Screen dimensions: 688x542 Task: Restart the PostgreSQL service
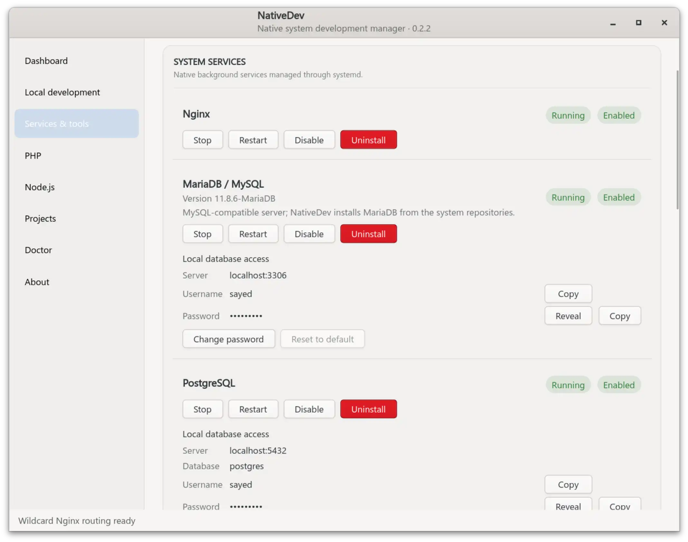253,409
